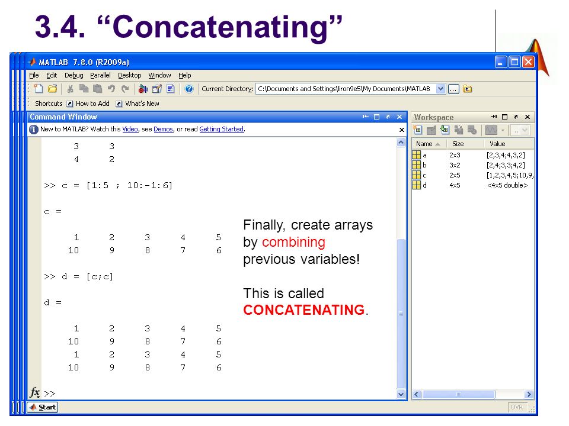Click the Workspace Save icon
Viewport: 569px width, 426px height.
click(459, 130)
